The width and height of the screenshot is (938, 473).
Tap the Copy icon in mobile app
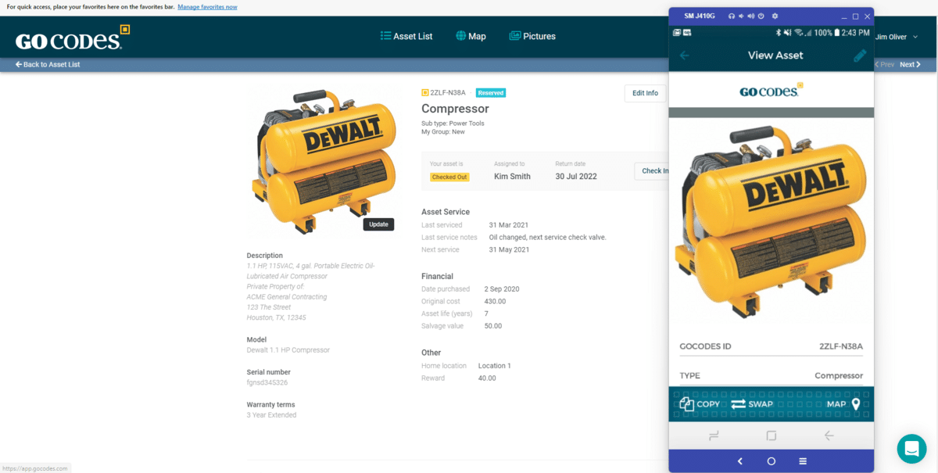(687, 404)
